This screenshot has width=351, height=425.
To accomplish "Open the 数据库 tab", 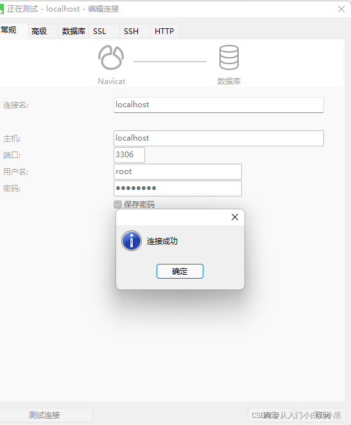I will (73, 31).
